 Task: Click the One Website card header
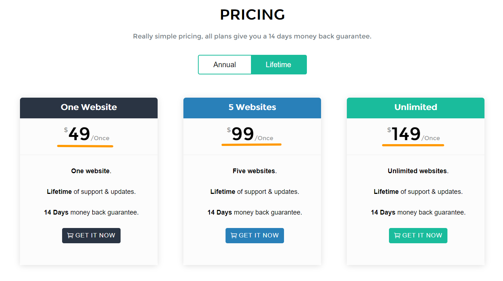(x=89, y=107)
